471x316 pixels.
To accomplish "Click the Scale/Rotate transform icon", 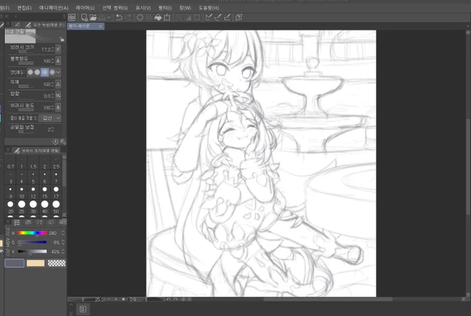I will coord(167,18).
